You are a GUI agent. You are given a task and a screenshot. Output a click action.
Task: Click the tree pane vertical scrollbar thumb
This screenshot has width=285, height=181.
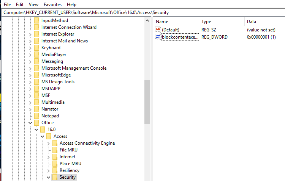(x=147, y=102)
